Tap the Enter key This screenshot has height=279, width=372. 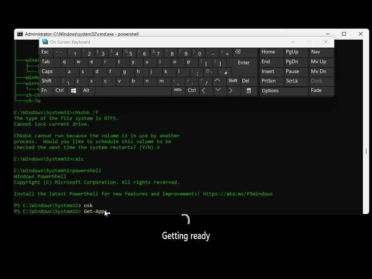pos(244,62)
